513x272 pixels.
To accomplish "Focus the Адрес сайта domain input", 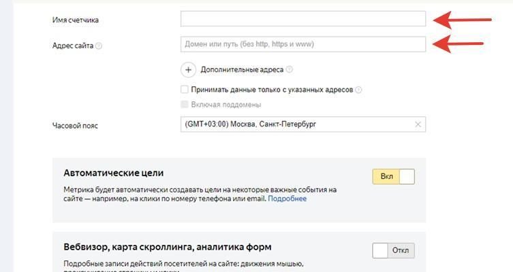I will point(302,45).
